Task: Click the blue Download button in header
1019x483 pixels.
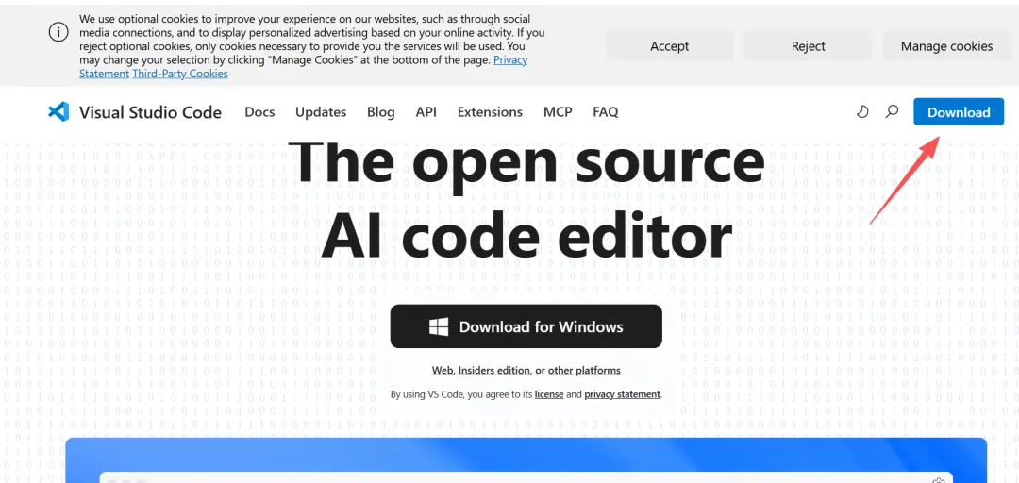Action: coord(959,112)
